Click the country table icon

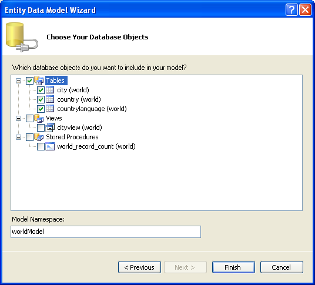click(x=50, y=99)
